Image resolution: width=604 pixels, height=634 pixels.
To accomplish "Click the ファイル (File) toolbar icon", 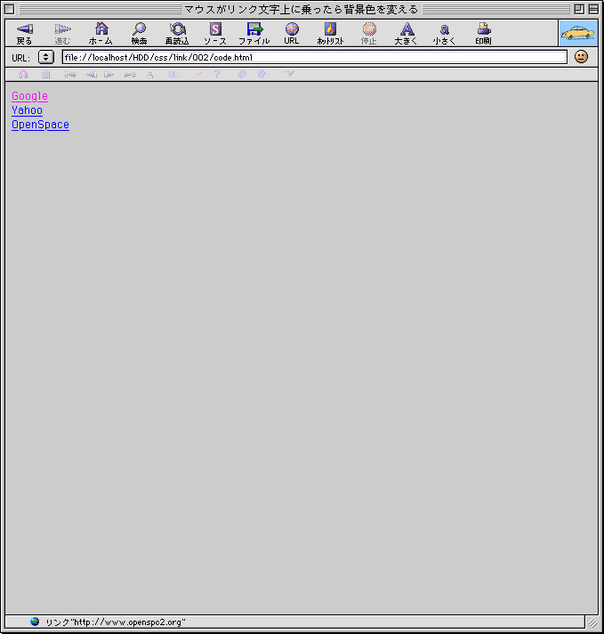I will [254, 33].
